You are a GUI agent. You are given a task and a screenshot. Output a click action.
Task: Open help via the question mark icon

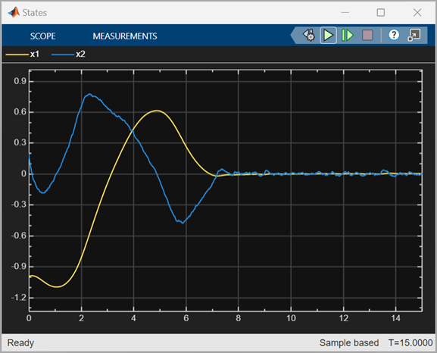394,35
